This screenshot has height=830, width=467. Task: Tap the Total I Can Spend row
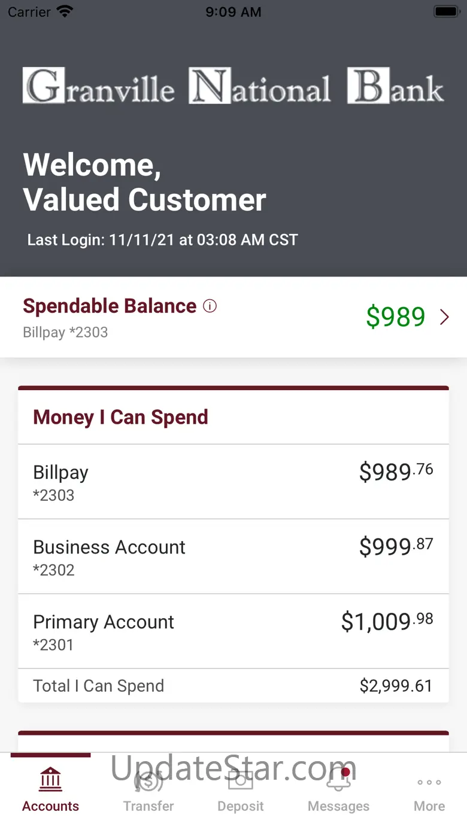tap(233, 686)
